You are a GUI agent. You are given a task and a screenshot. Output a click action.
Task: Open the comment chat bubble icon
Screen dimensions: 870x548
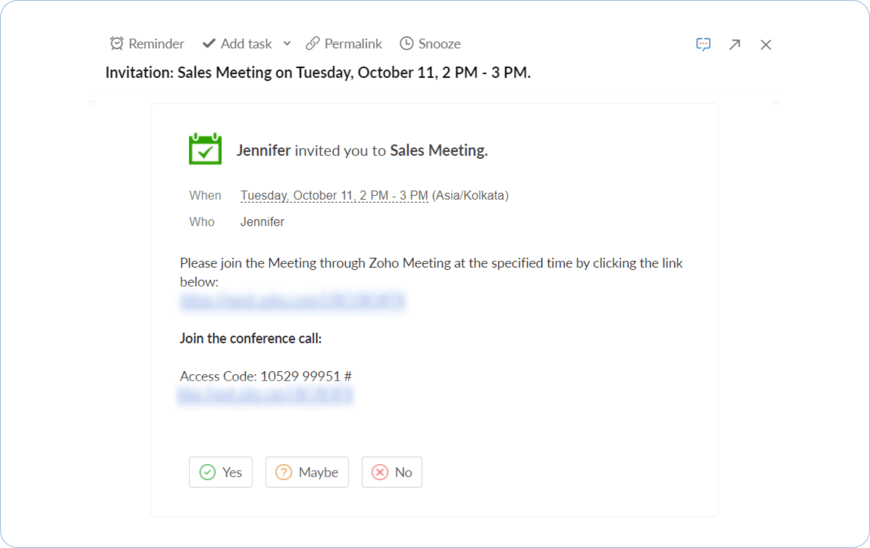703,44
